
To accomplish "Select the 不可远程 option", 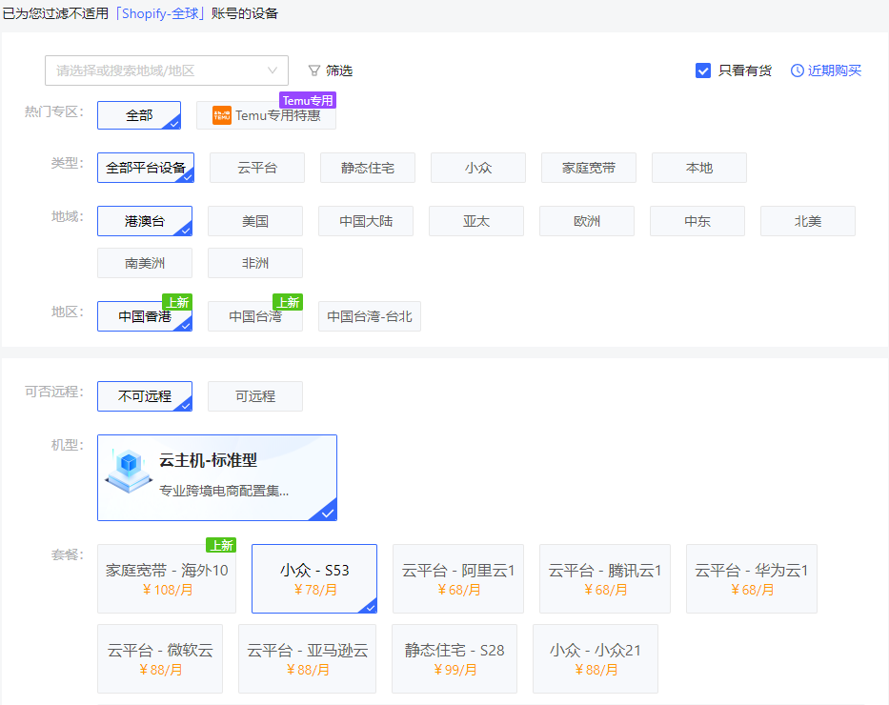I will (145, 396).
